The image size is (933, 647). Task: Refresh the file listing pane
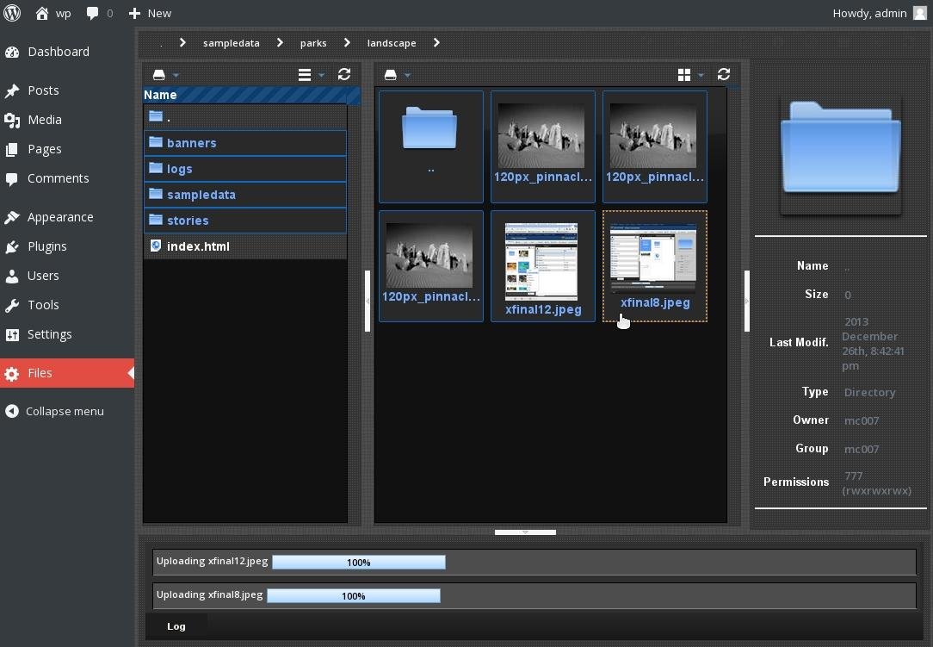[724, 75]
